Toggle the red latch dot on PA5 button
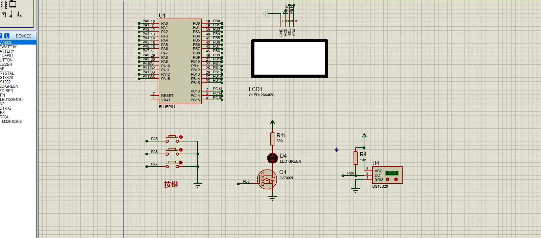The image size is (541, 238). (181, 137)
